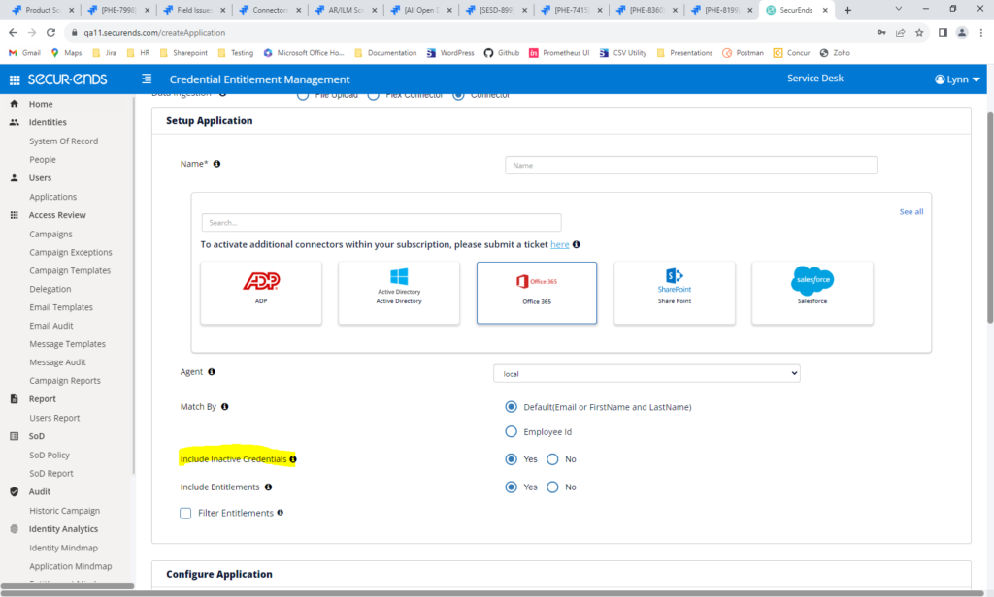Open the Lynn user menu dropdown
Viewport: 994px width, 597px height.
point(957,79)
